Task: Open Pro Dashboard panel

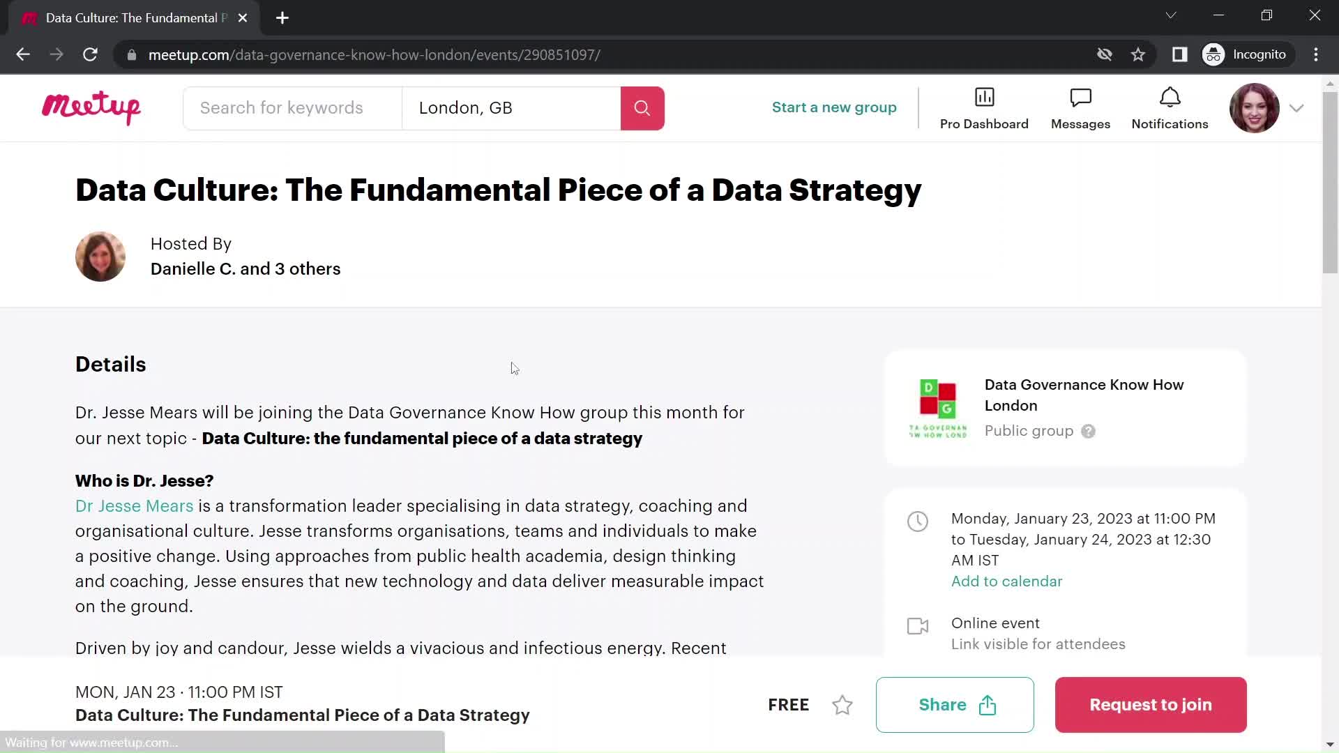Action: (x=984, y=107)
